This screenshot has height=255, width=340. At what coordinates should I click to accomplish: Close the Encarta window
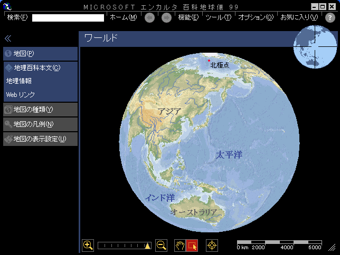[332, 7]
